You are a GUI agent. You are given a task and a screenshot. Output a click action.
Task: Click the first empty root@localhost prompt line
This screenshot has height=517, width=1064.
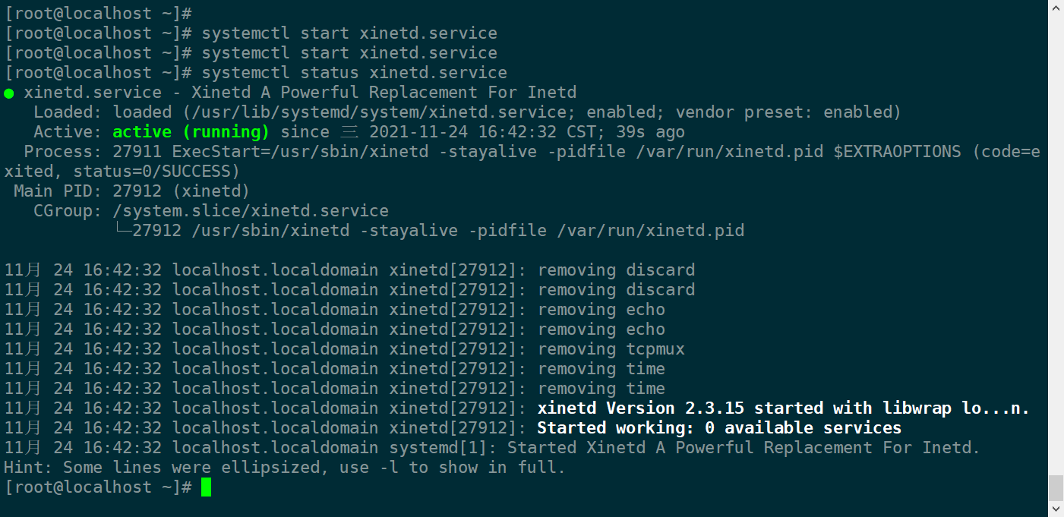click(x=98, y=14)
